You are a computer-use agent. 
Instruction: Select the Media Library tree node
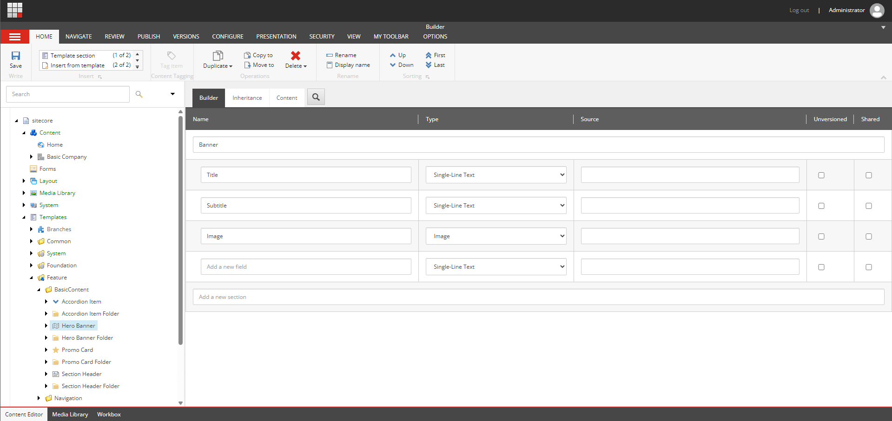pyautogui.click(x=53, y=193)
